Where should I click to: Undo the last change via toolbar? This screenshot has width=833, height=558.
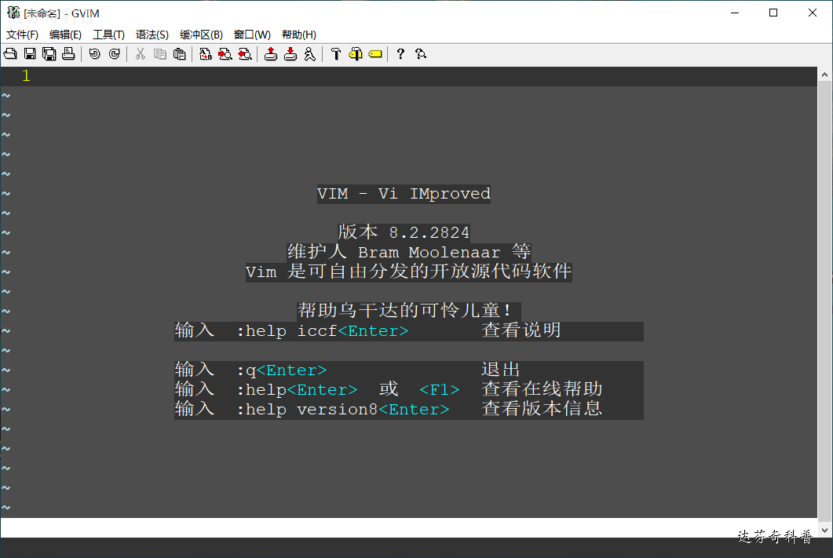(x=93, y=53)
